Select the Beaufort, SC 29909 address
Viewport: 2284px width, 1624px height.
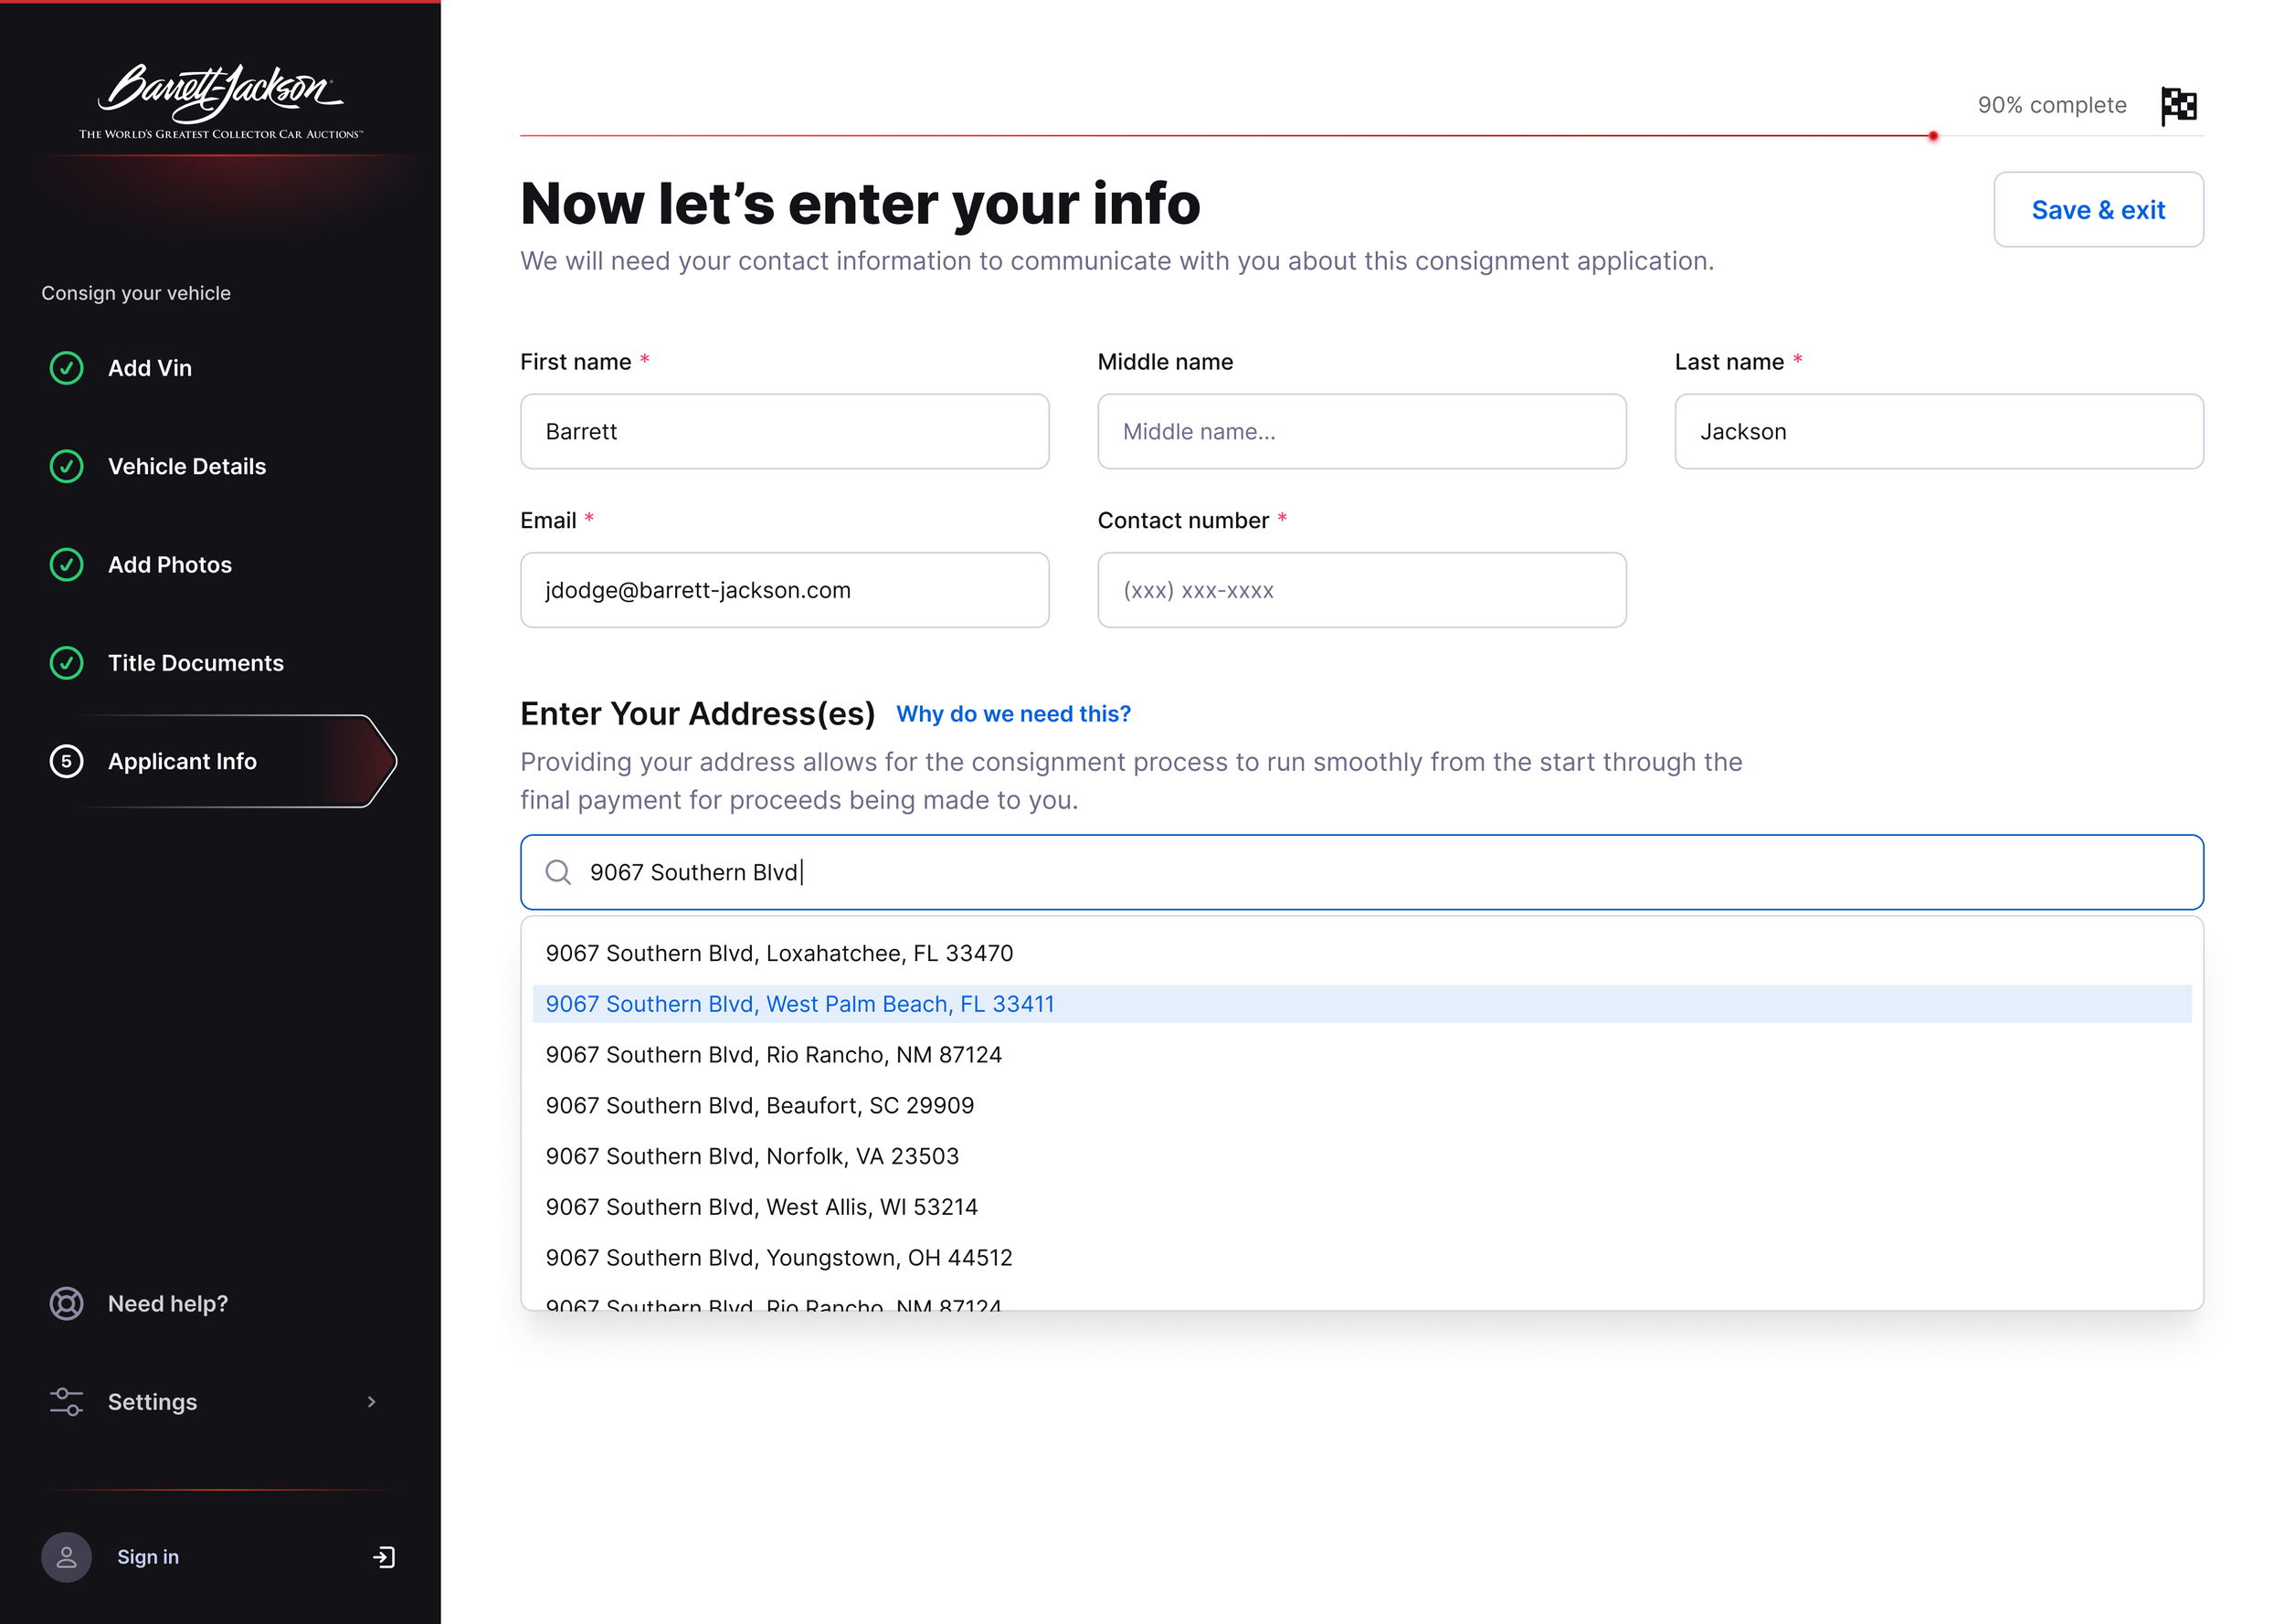[1362, 1105]
